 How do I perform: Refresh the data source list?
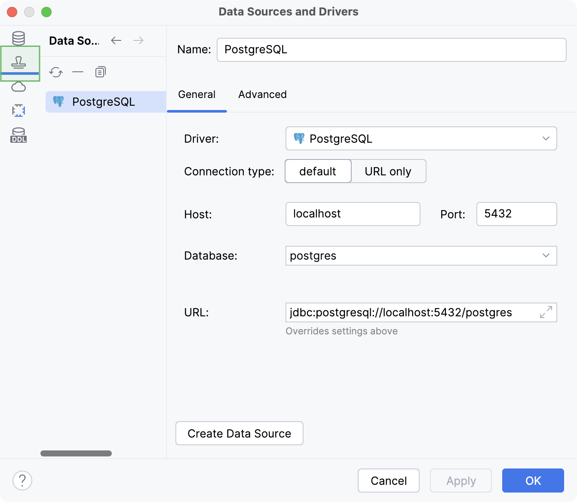click(x=55, y=72)
